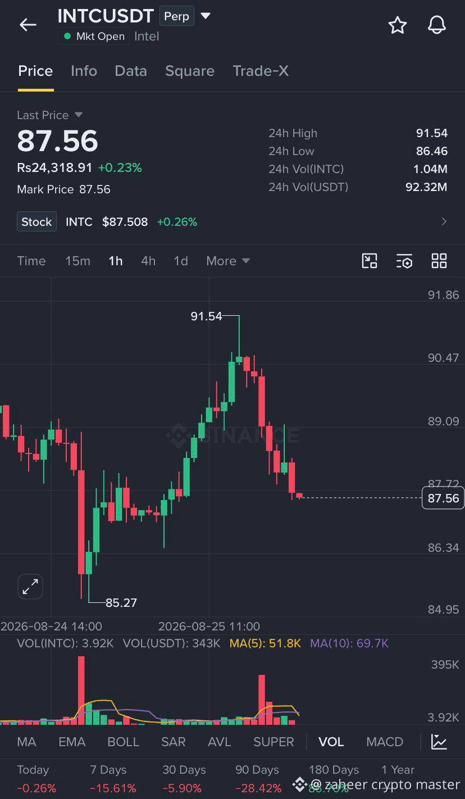Open the More timeframes dropdown

click(228, 261)
